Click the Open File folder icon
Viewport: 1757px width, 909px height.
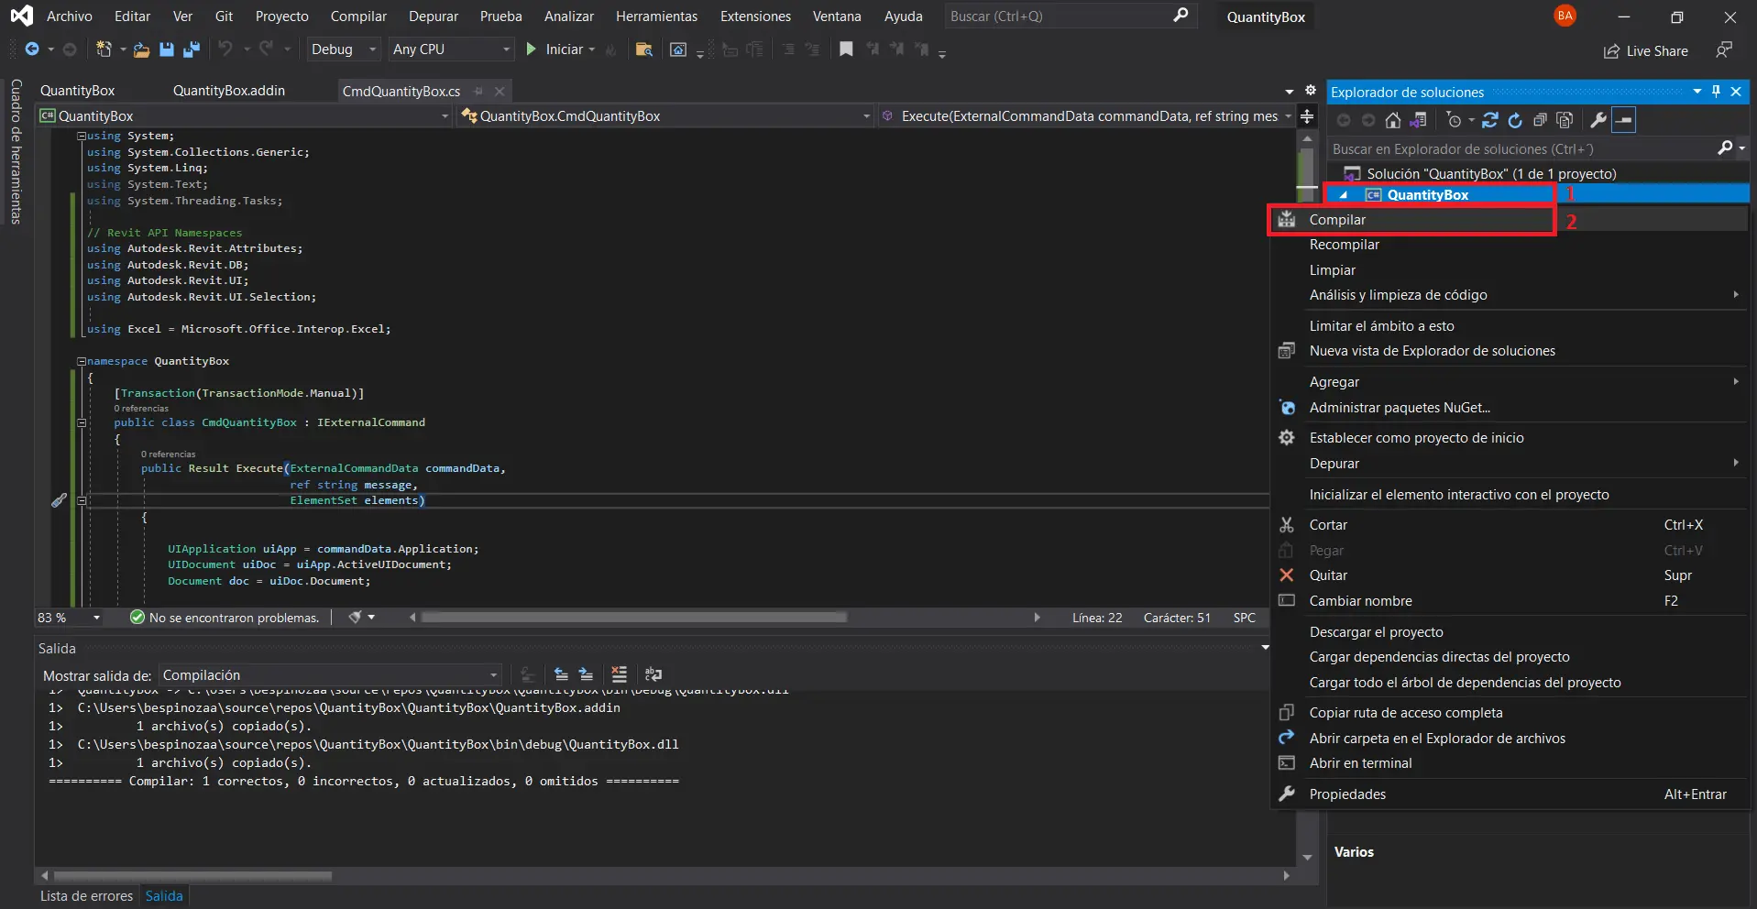(x=141, y=49)
